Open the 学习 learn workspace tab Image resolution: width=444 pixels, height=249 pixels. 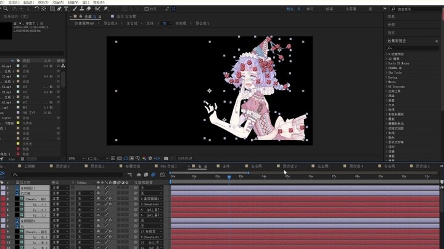point(310,9)
